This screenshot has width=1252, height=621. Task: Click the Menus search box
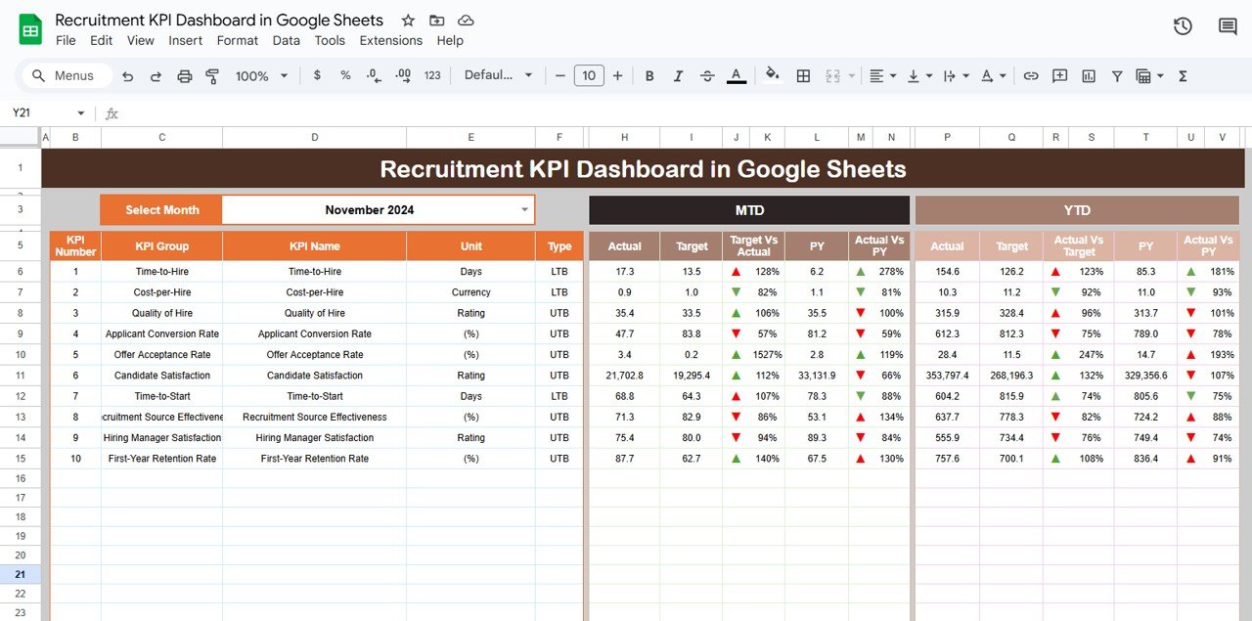coord(67,75)
